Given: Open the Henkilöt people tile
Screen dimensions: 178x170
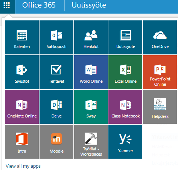Looking at the screenshot, I should click(91, 37).
